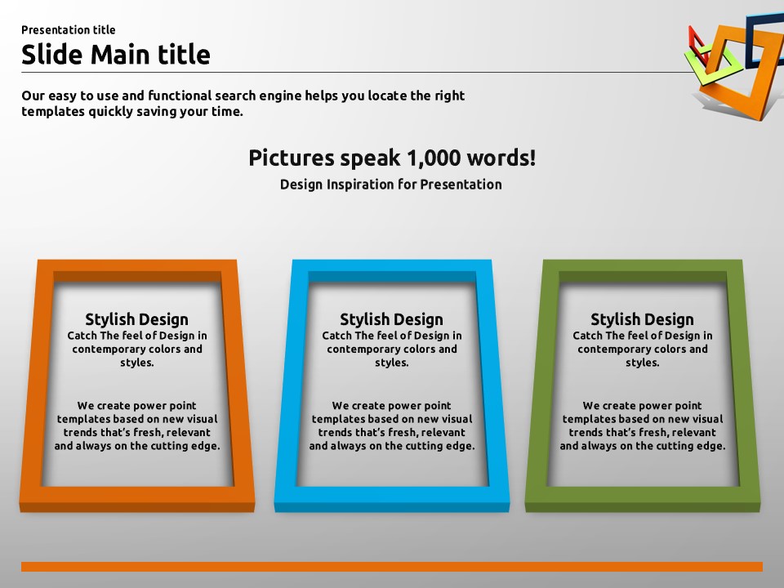Click 'Design Inspiration for Presentation' subtitle

pos(390,185)
